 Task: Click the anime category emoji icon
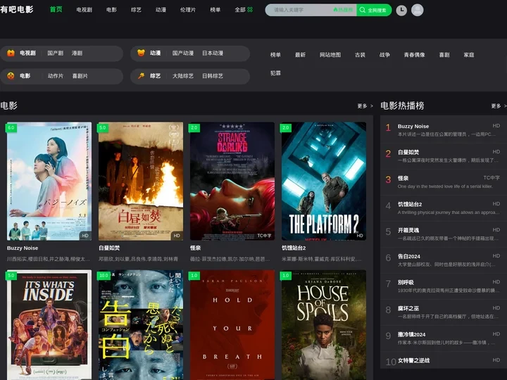tap(141, 53)
